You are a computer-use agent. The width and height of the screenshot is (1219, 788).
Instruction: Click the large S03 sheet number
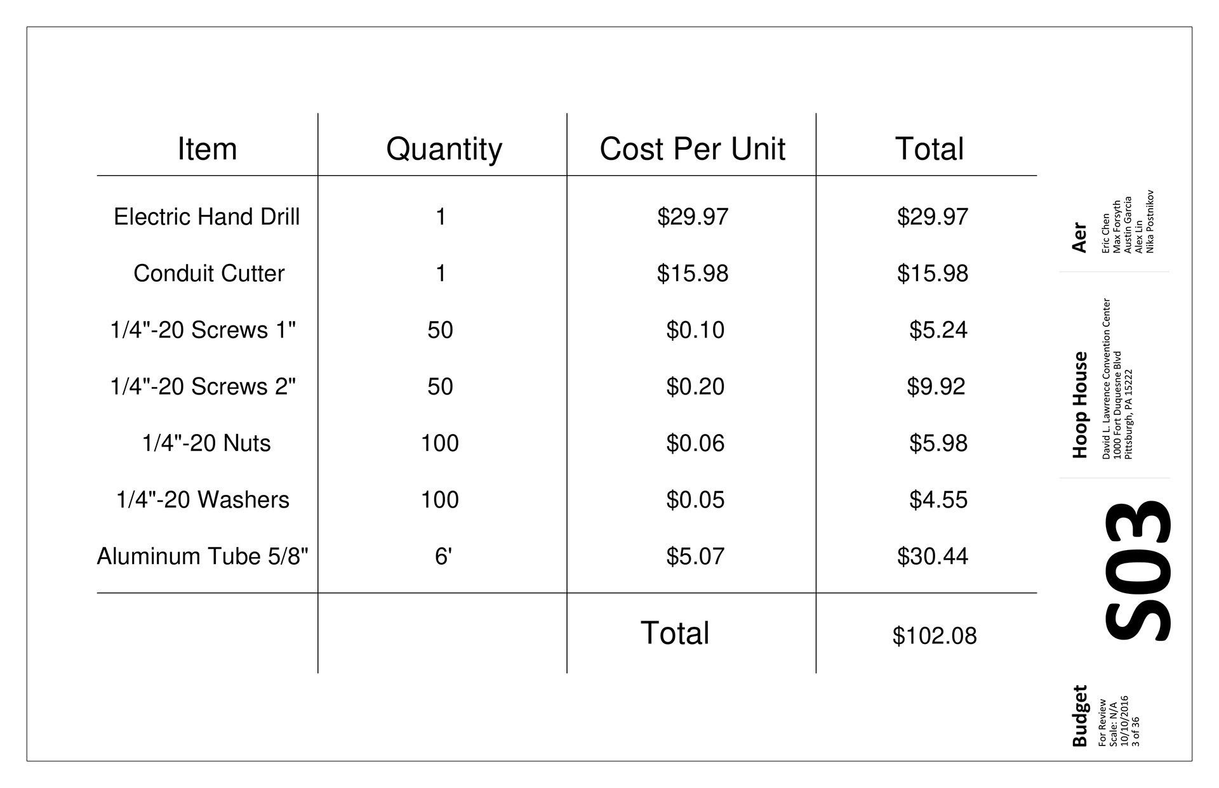click(1137, 571)
